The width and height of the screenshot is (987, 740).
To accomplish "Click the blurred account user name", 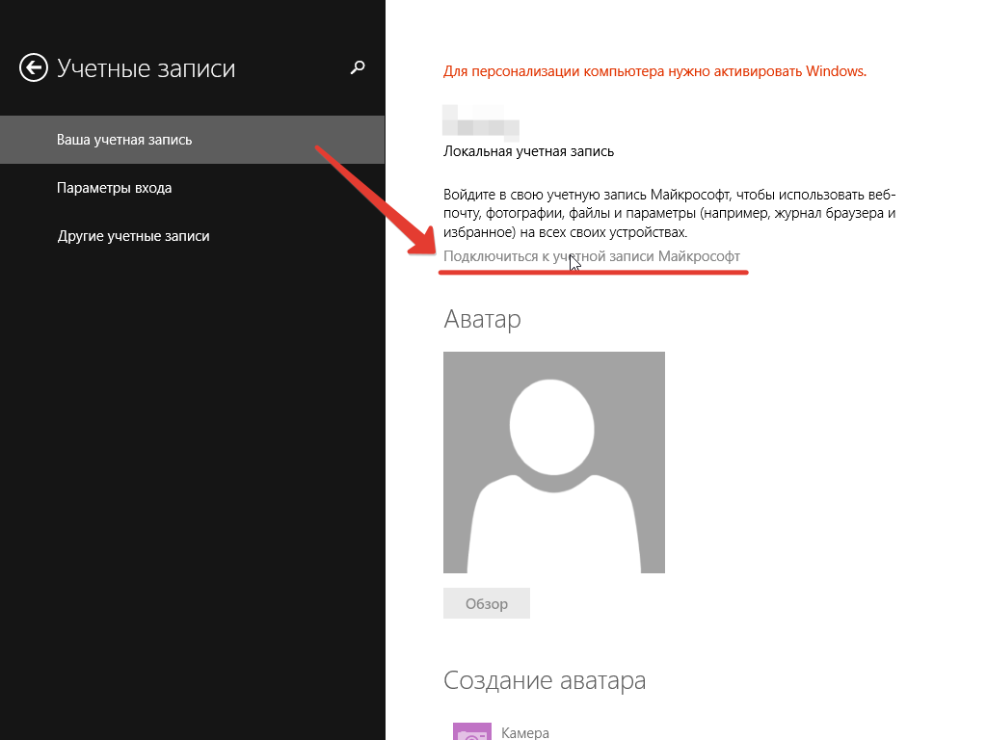I will 480,121.
